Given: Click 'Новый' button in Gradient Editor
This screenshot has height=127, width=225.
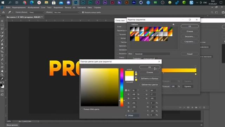Looking at the screenshot, I should coord(190,54).
